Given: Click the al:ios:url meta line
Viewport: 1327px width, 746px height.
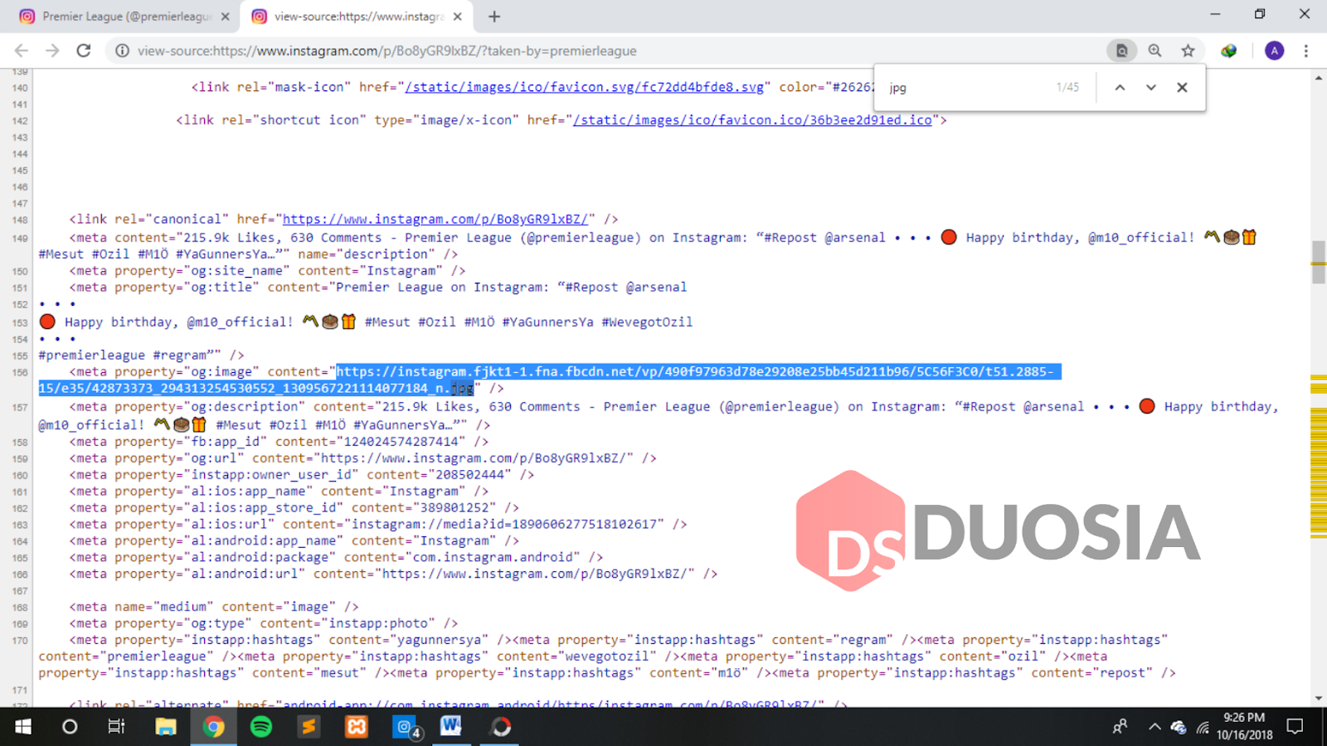Looking at the screenshot, I should (x=378, y=525).
